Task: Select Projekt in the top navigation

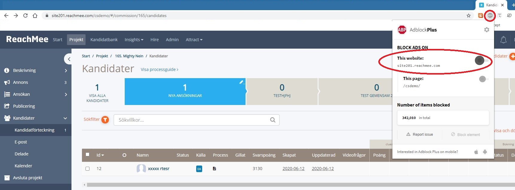Action: point(76,40)
